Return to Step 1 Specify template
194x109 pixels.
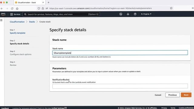coord(18,33)
